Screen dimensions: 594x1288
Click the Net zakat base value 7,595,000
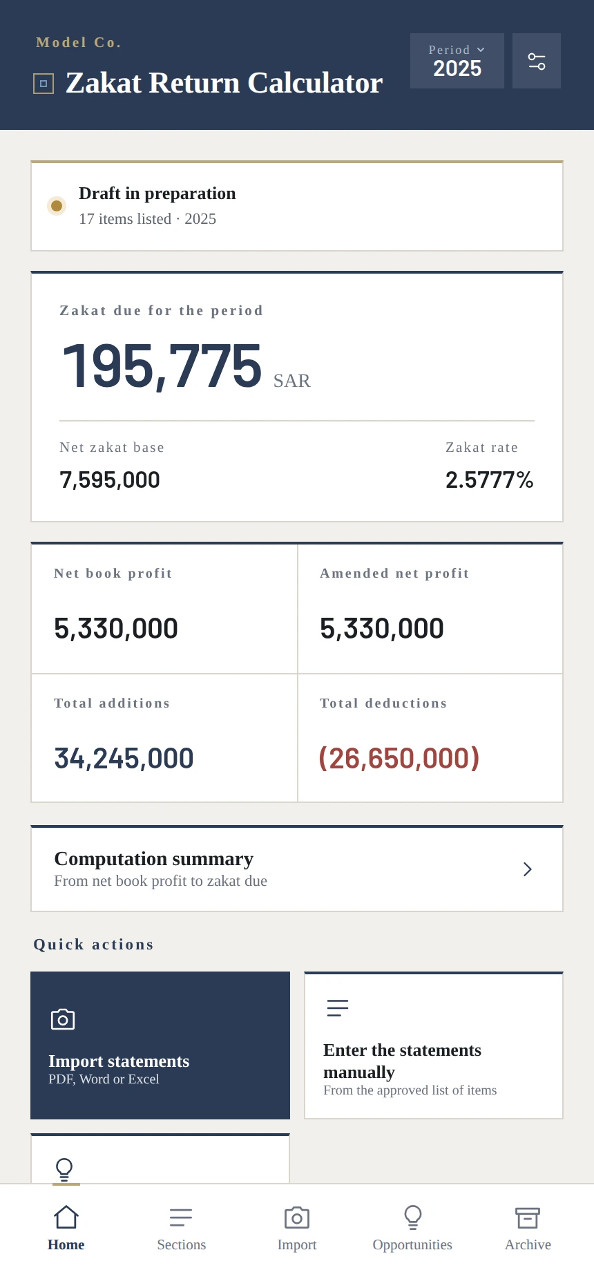click(110, 480)
